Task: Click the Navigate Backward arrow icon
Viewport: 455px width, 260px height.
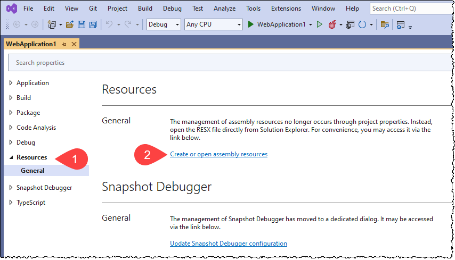Action: coord(17,24)
